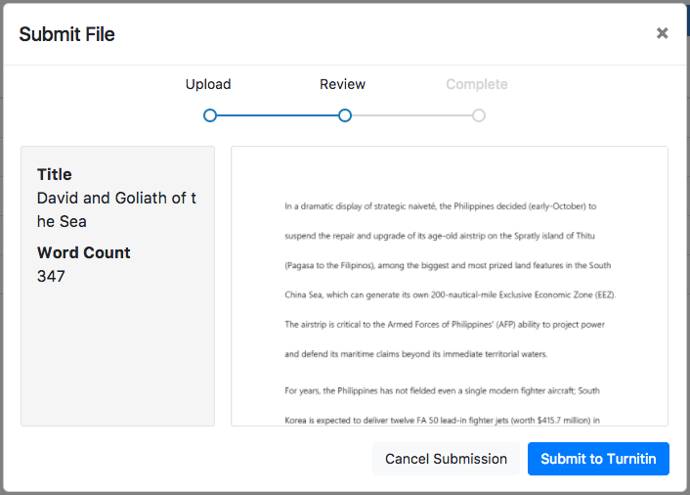Click the Complete step circle marker
Screen dimensions: 690x495
tap(478, 115)
